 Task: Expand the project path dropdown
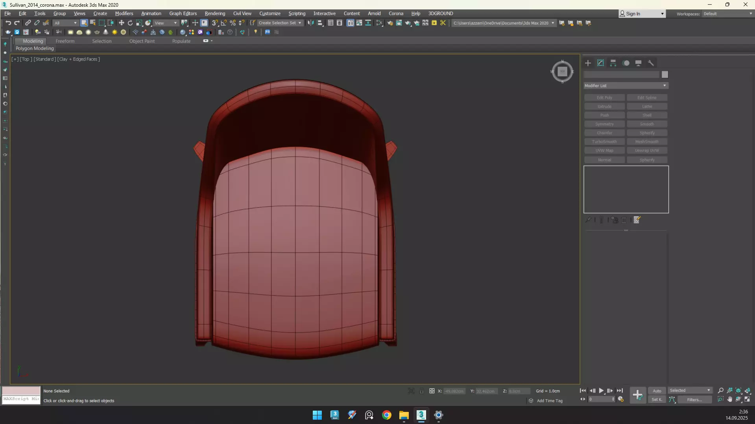tap(553, 23)
